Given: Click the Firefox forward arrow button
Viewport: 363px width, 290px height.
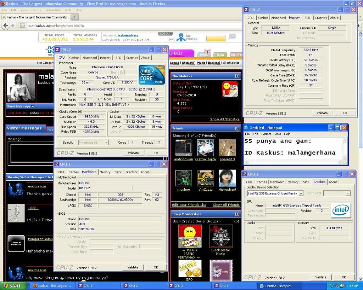Looking at the screenshot, I should tap(13, 25).
